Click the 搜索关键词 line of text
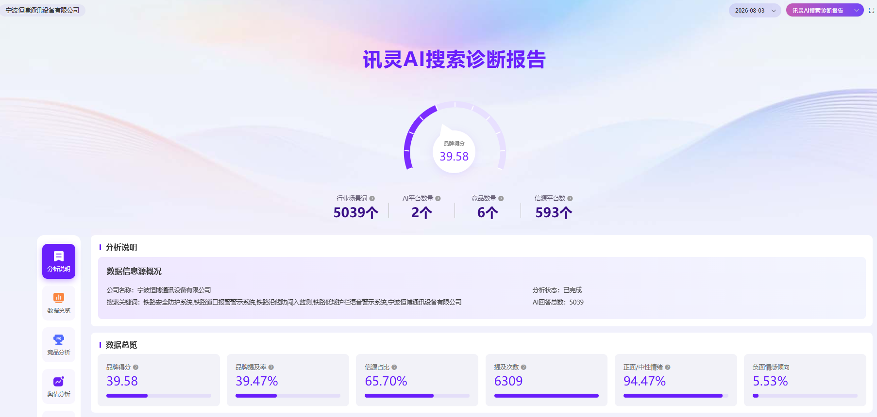Viewport: 877px width, 417px height. 284,302
